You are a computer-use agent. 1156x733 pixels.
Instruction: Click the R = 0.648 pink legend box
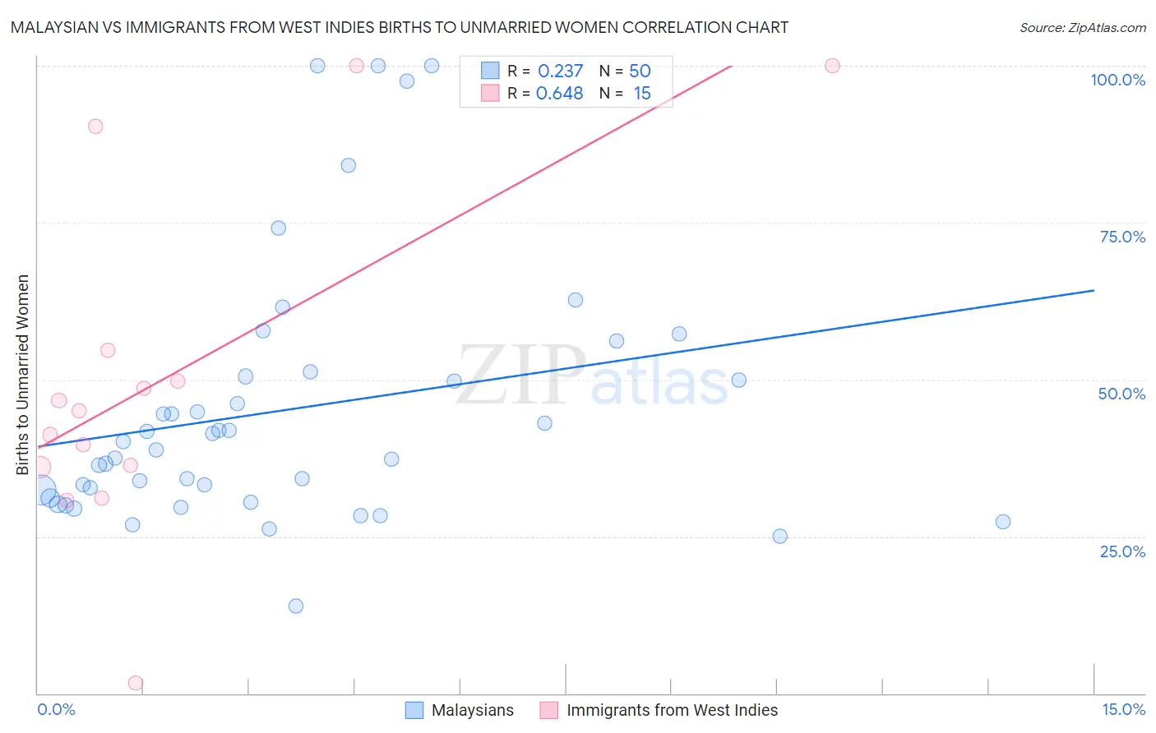coord(490,93)
